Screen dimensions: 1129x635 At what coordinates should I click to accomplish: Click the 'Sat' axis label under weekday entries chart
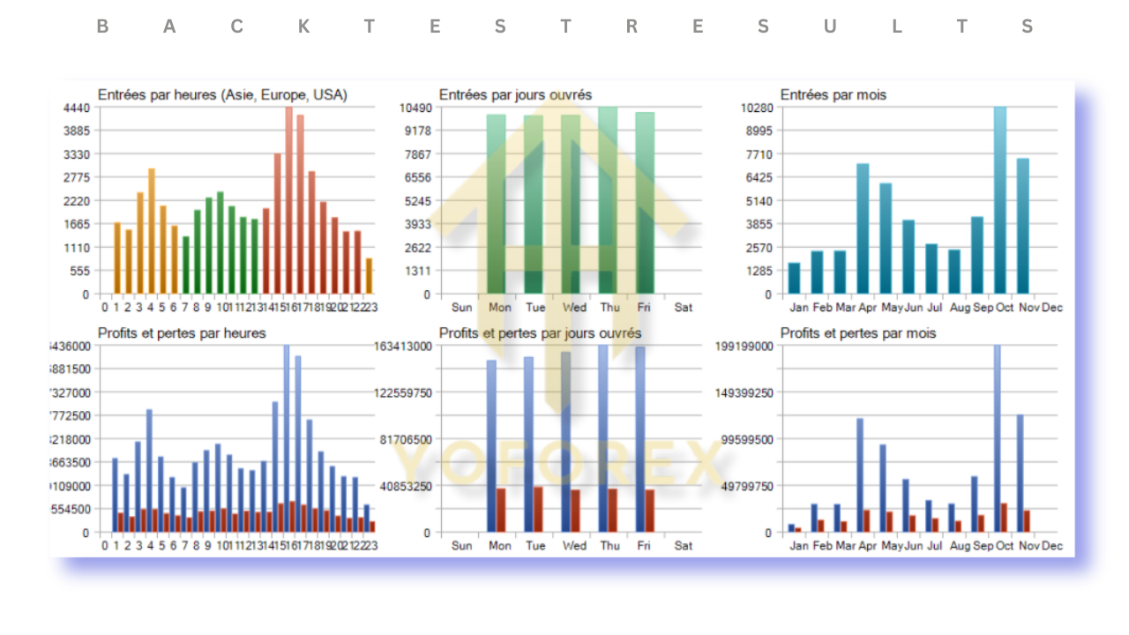pos(683,308)
